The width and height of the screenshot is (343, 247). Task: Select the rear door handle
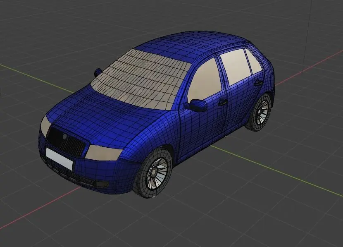click(x=258, y=83)
